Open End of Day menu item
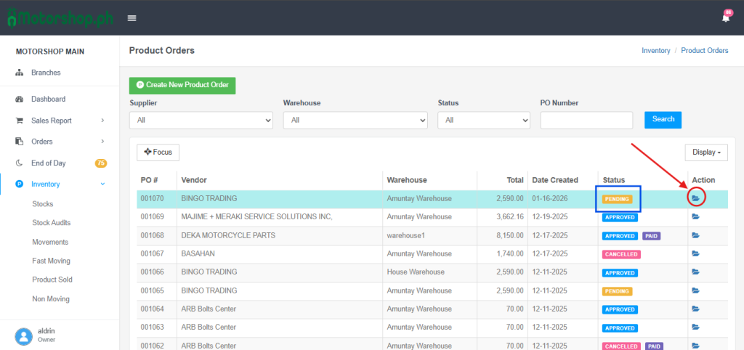 (x=48, y=163)
